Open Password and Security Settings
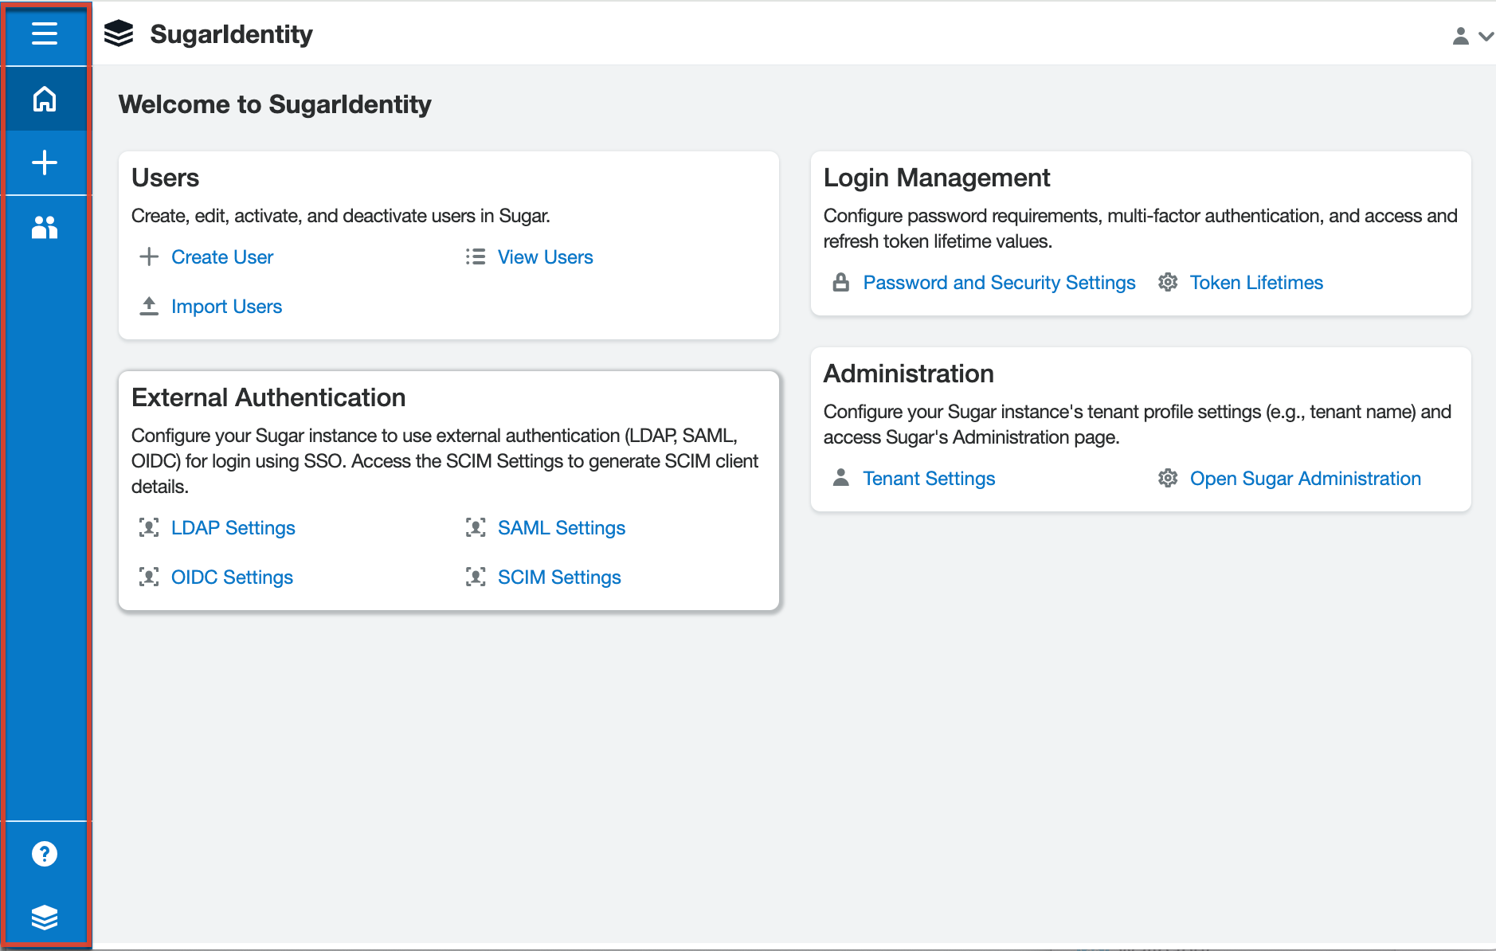The image size is (1496, 951). (1000, 283)
